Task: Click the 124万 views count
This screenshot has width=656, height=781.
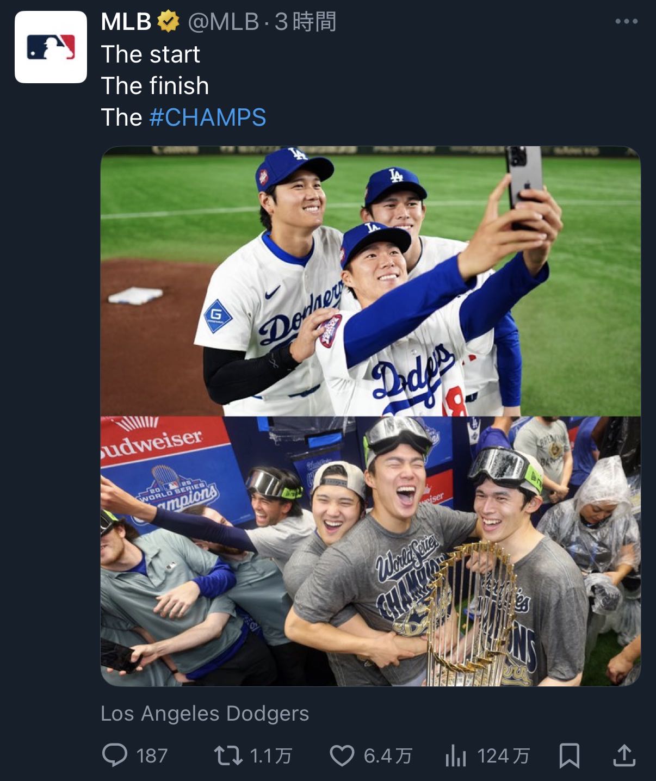Action: [503, 755]
